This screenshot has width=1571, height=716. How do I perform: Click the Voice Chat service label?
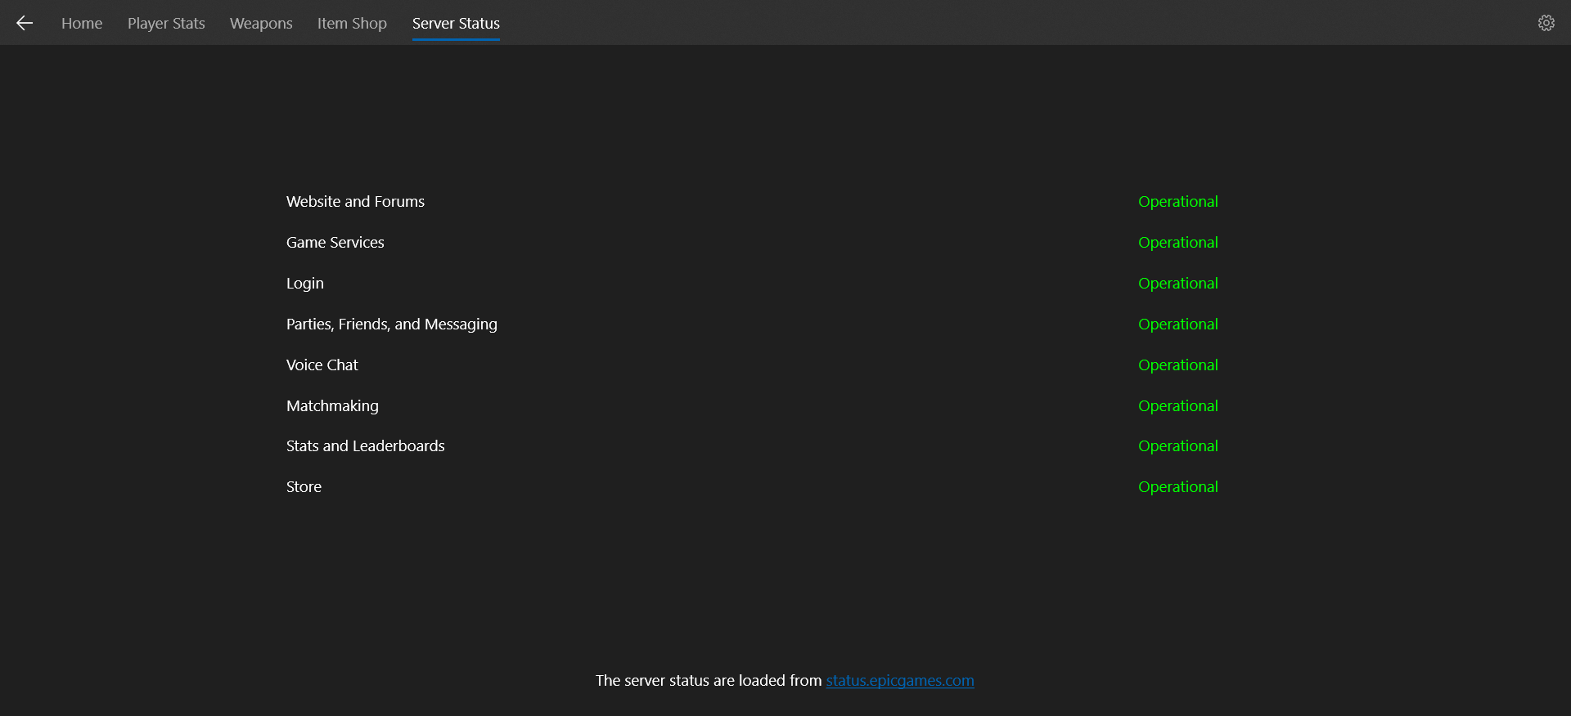click(322, 365)
